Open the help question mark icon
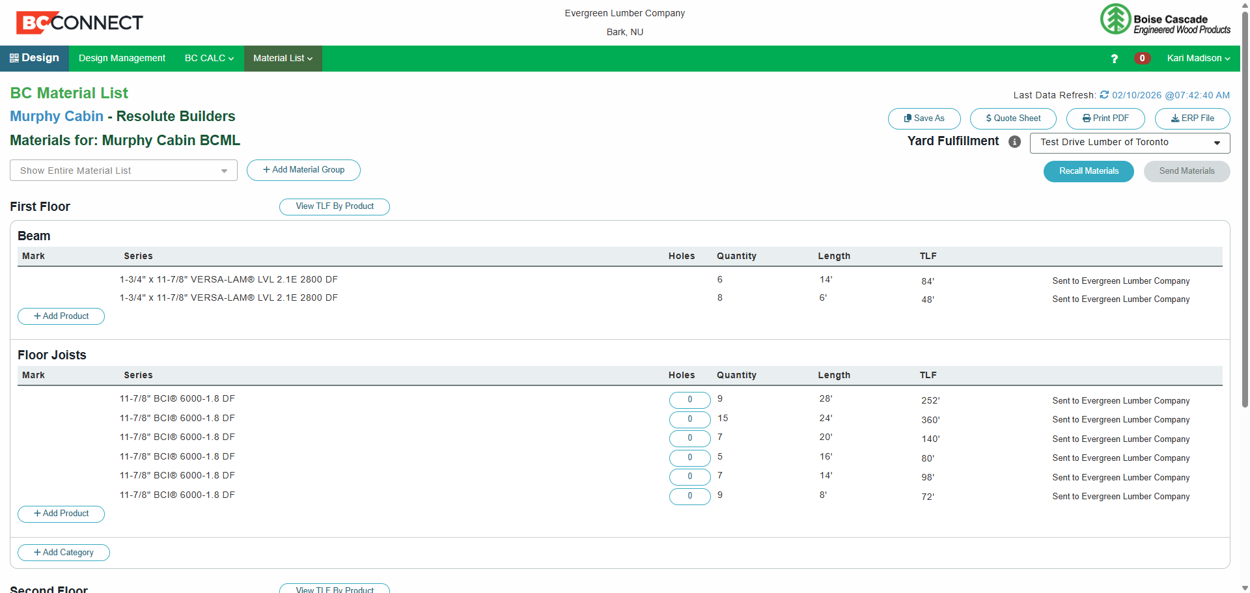The height and width of the screenshot is (593, 1250). point(1115,59)
